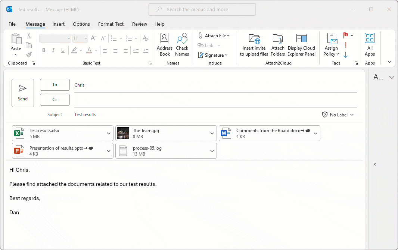Toggle Bold formatting
Viewport: 398px width, 250px height.
pos(44,50)
